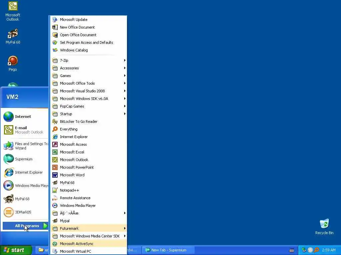341x255 pixels.
Task: Click the VM2 user name header
Action: 12,97
